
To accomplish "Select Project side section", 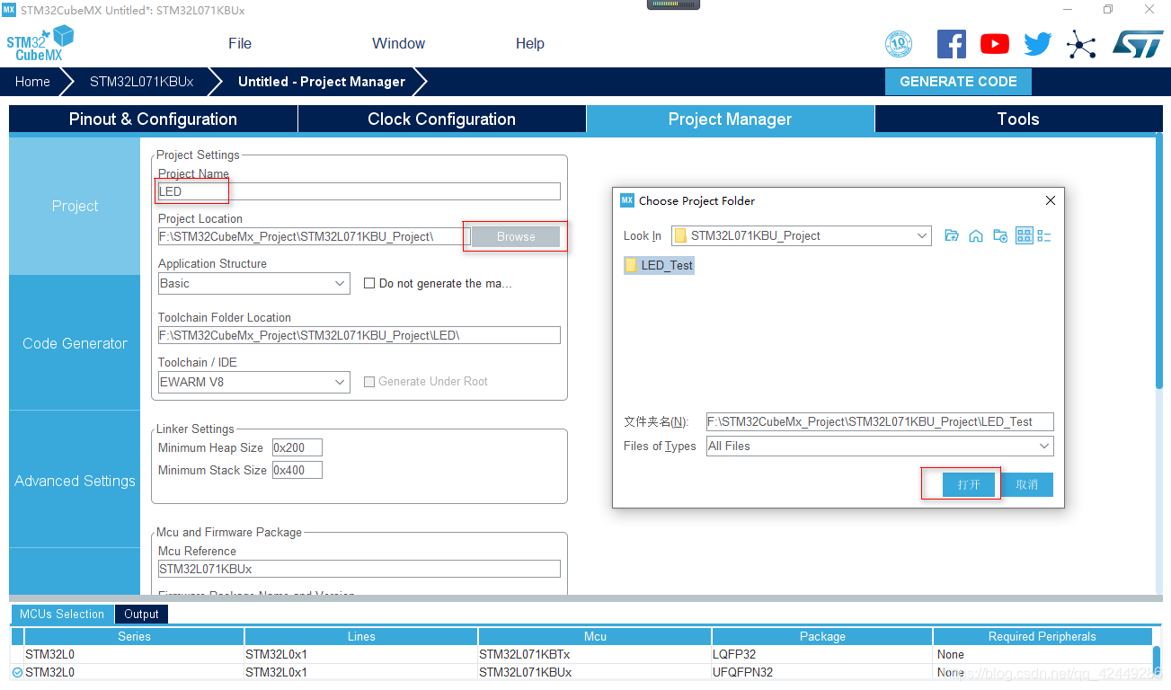I will pos(75,206).
